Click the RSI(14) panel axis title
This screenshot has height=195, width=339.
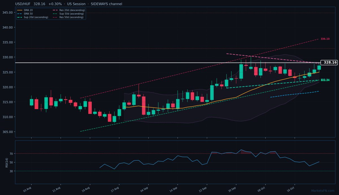6,162
